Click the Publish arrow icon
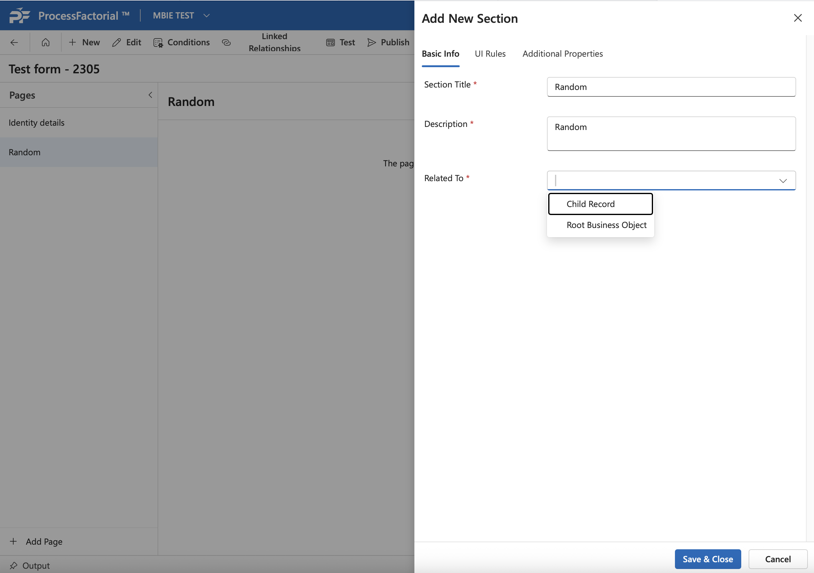 (x=372, y=43)
